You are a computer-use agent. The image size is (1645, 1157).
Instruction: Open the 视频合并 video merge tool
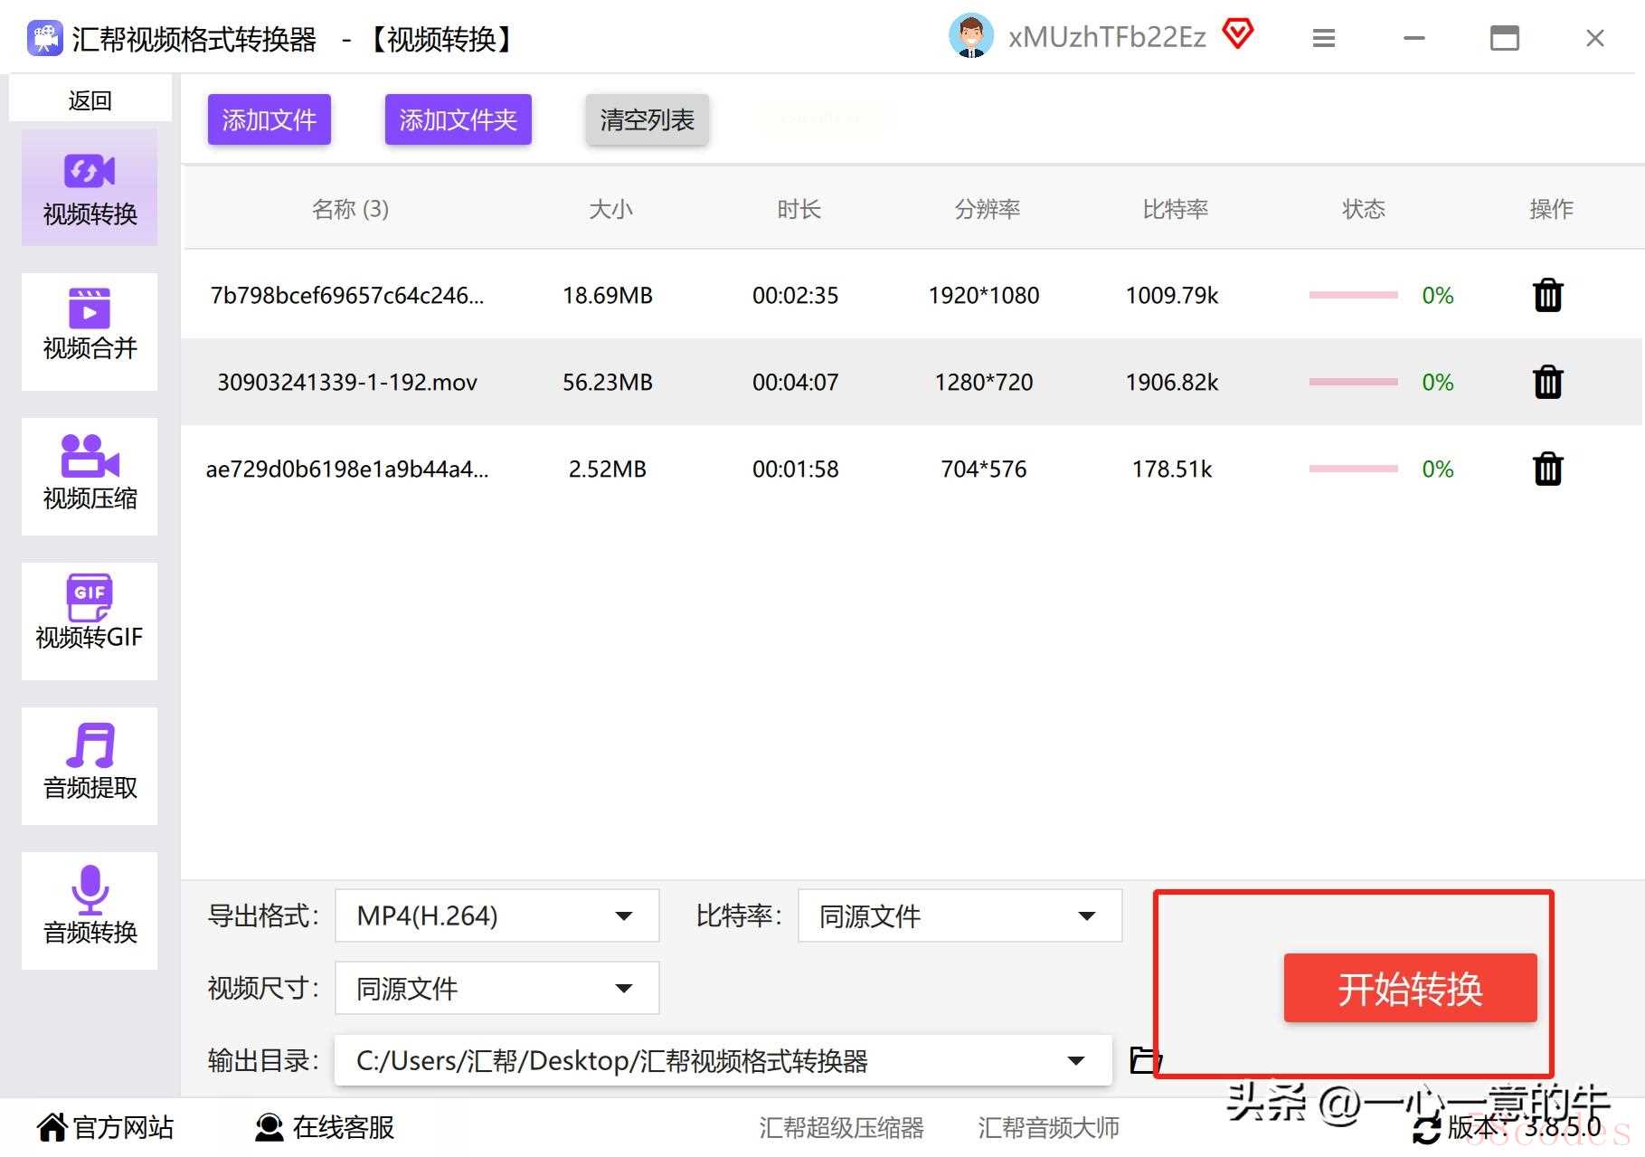tap(90, 331)
